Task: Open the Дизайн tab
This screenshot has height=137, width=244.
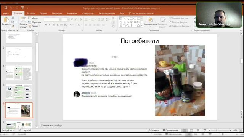Action: 43,13
